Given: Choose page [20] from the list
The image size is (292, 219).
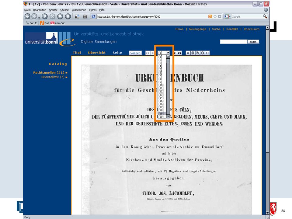Looking at the screenshot, I should tap(162, 116).
